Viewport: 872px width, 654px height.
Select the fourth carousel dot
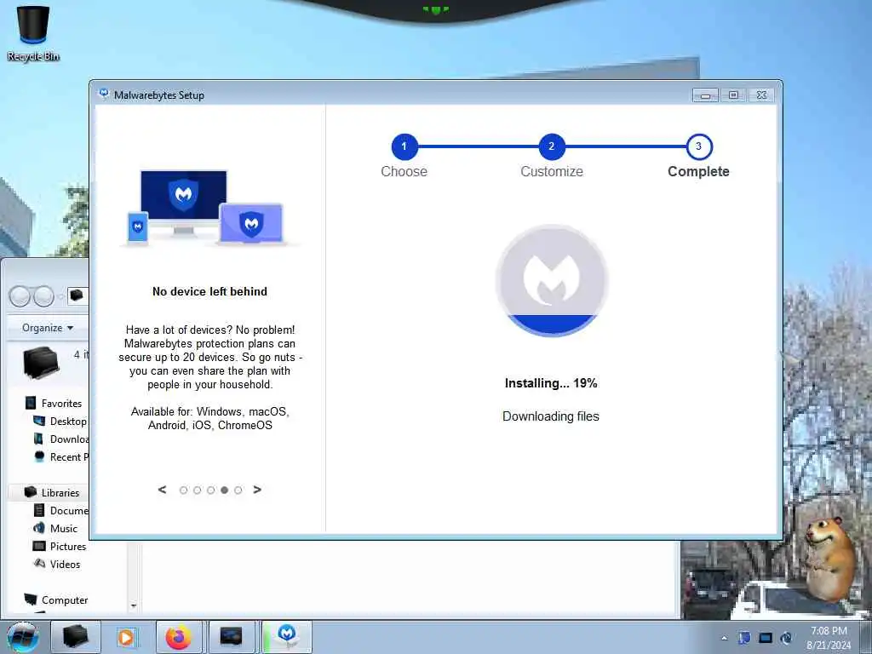click(x=224, y=490)
